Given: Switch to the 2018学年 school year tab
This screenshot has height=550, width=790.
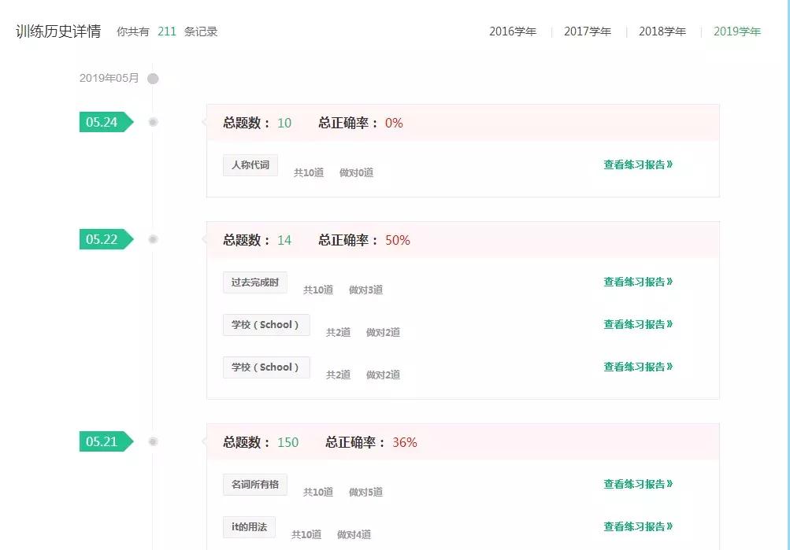Looking at the screenshot, I should tap(662, 31).
